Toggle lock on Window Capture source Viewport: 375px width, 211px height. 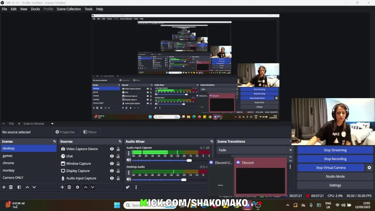pyautogui.click(x=118, y=164)
